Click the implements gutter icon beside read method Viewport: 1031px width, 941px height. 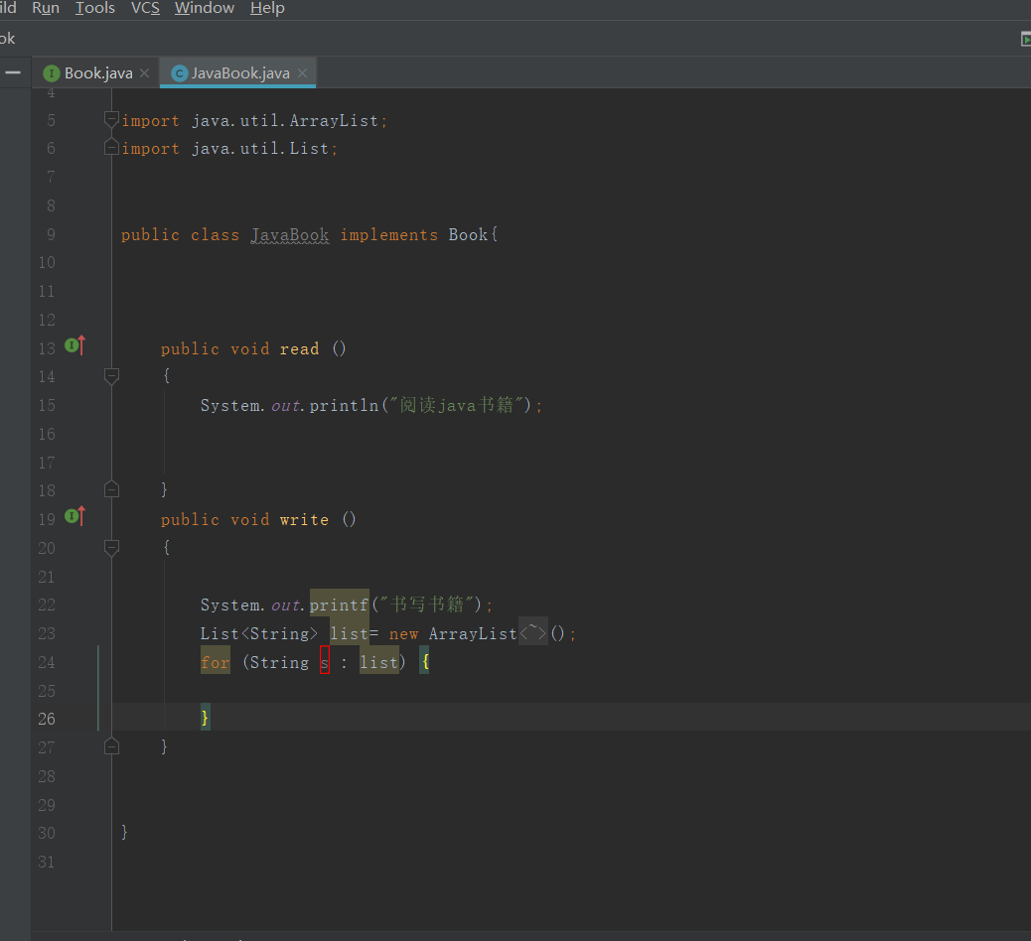pos(74,345)
